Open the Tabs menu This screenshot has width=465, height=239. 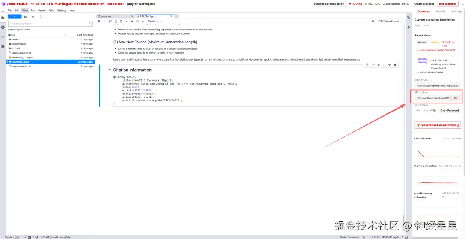(51, 10)
